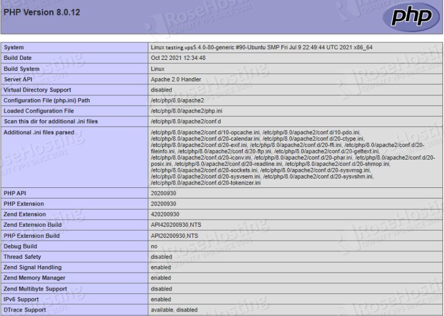This screenshot has width=444, height=316.
Task: Select the 'Thread Safety' label
Action: point(22,256)
